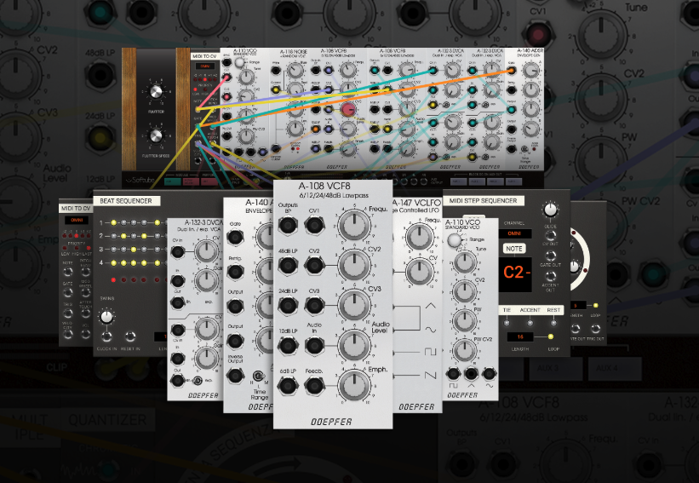Click the Glide knob on MIDI Step Sequencer
Screen dimensions: 699x483
(x=551, y=210)
